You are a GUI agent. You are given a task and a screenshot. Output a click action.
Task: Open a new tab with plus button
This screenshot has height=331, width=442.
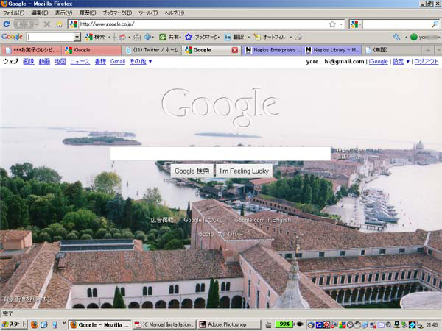(x=428, y=50)
